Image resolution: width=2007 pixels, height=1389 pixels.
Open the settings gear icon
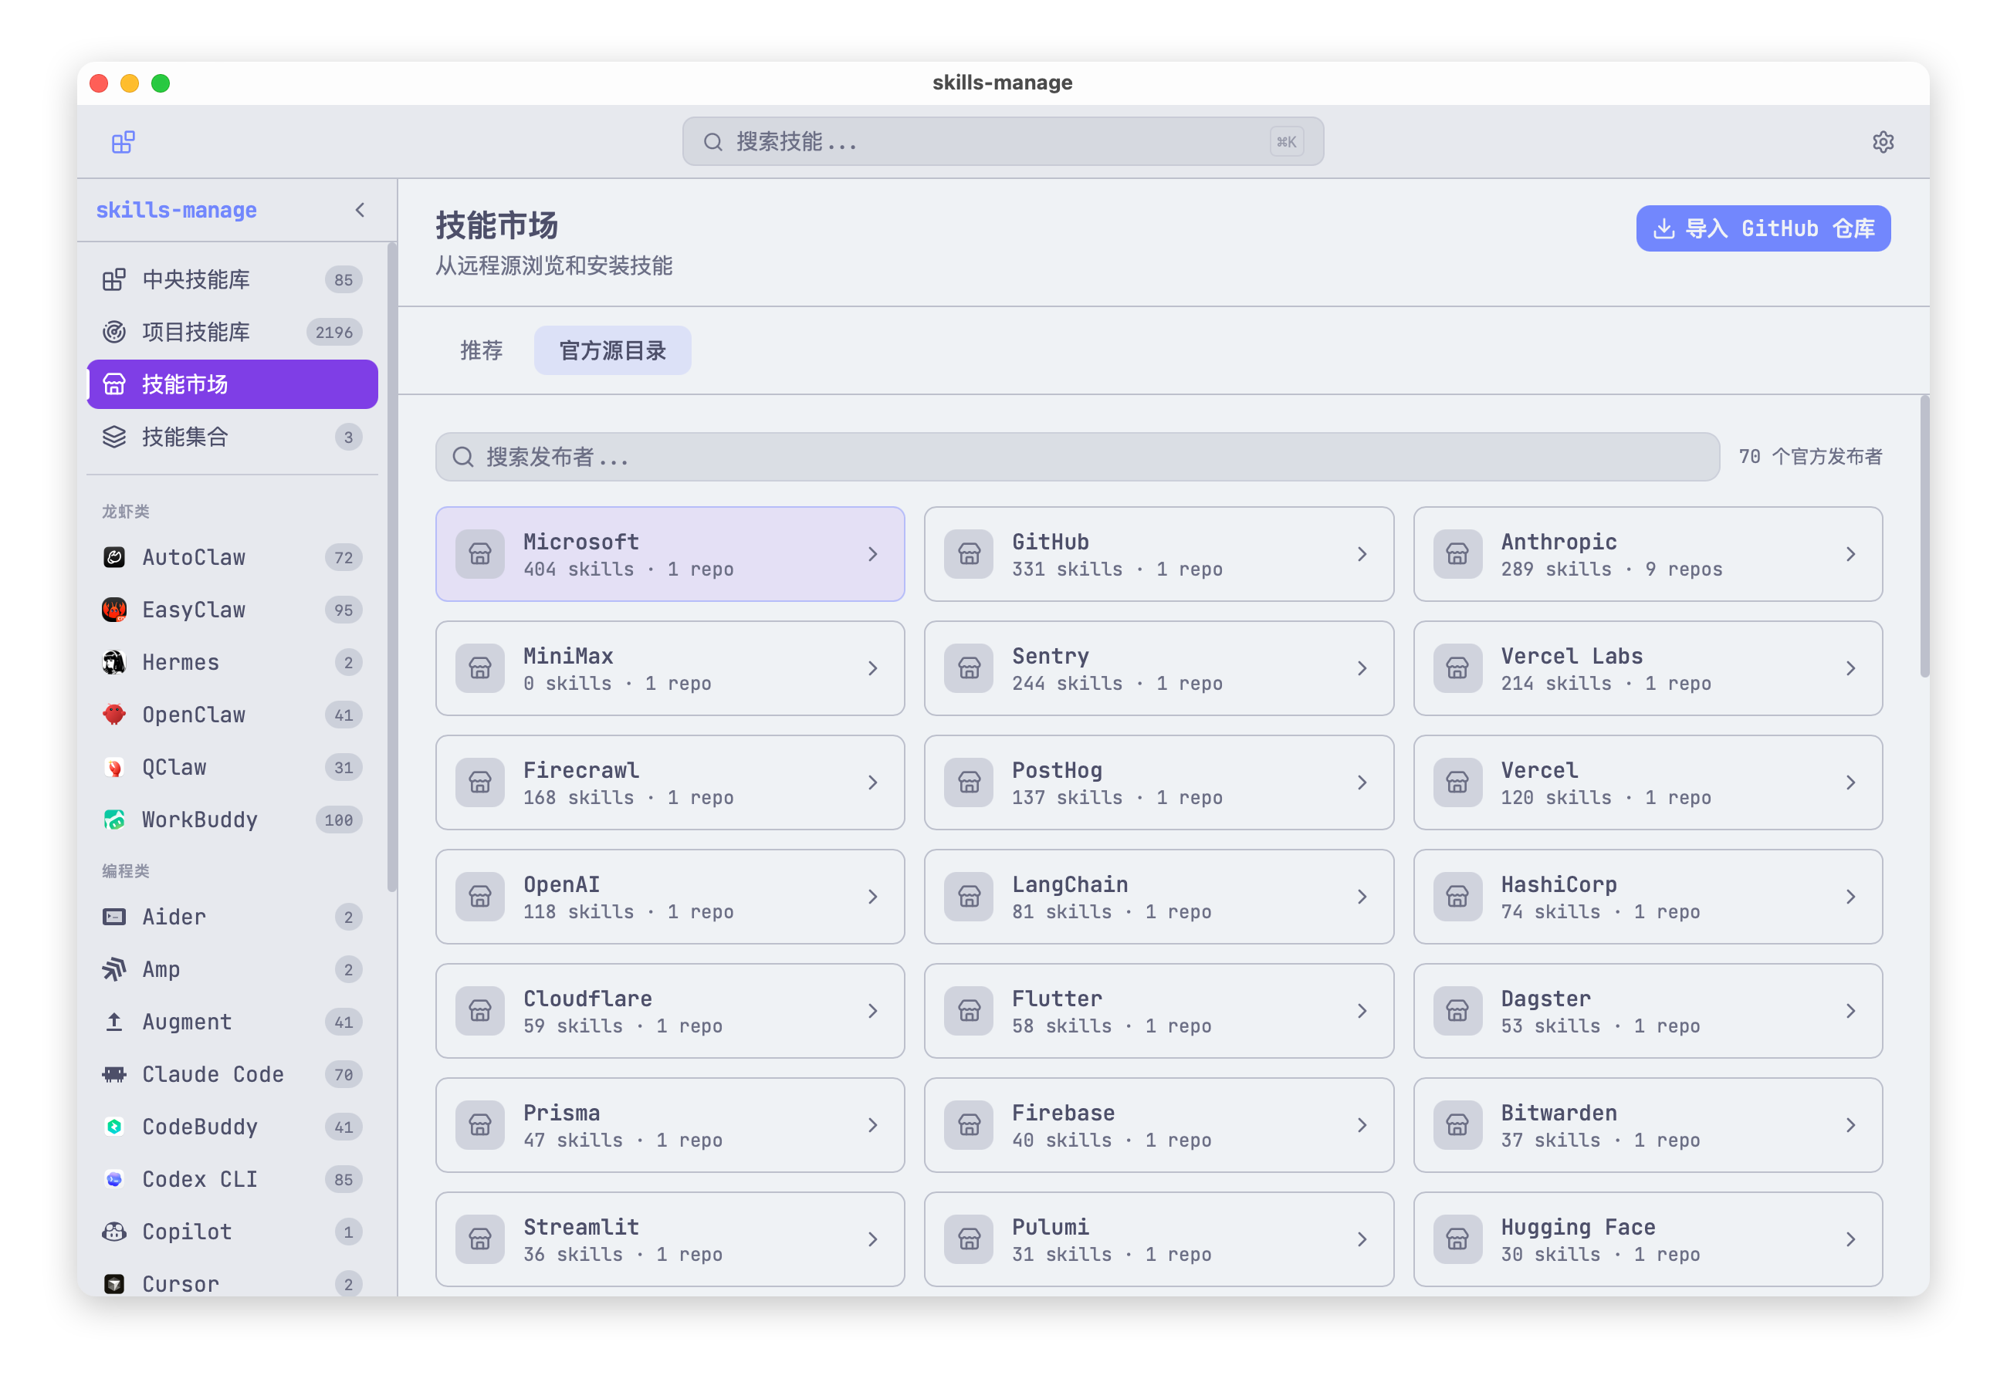click(1883, 142)
